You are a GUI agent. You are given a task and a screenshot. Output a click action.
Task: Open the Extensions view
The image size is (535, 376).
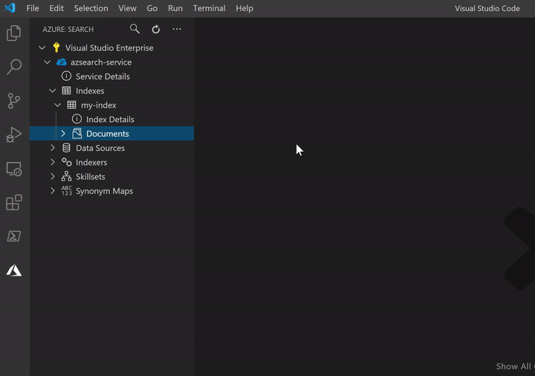(14, 202)
